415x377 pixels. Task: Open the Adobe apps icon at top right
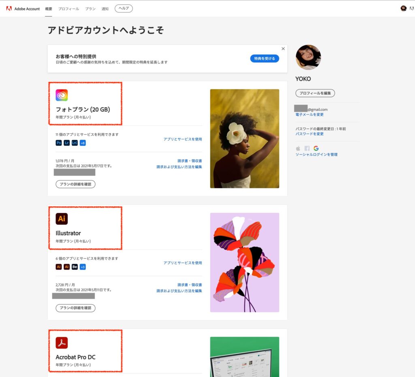click(x=412, y=9)
